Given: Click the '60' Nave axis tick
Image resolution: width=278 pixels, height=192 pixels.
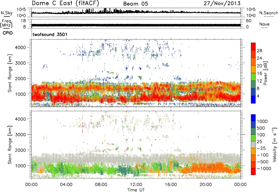Looking at the screenshot, I should click(248, 21).
